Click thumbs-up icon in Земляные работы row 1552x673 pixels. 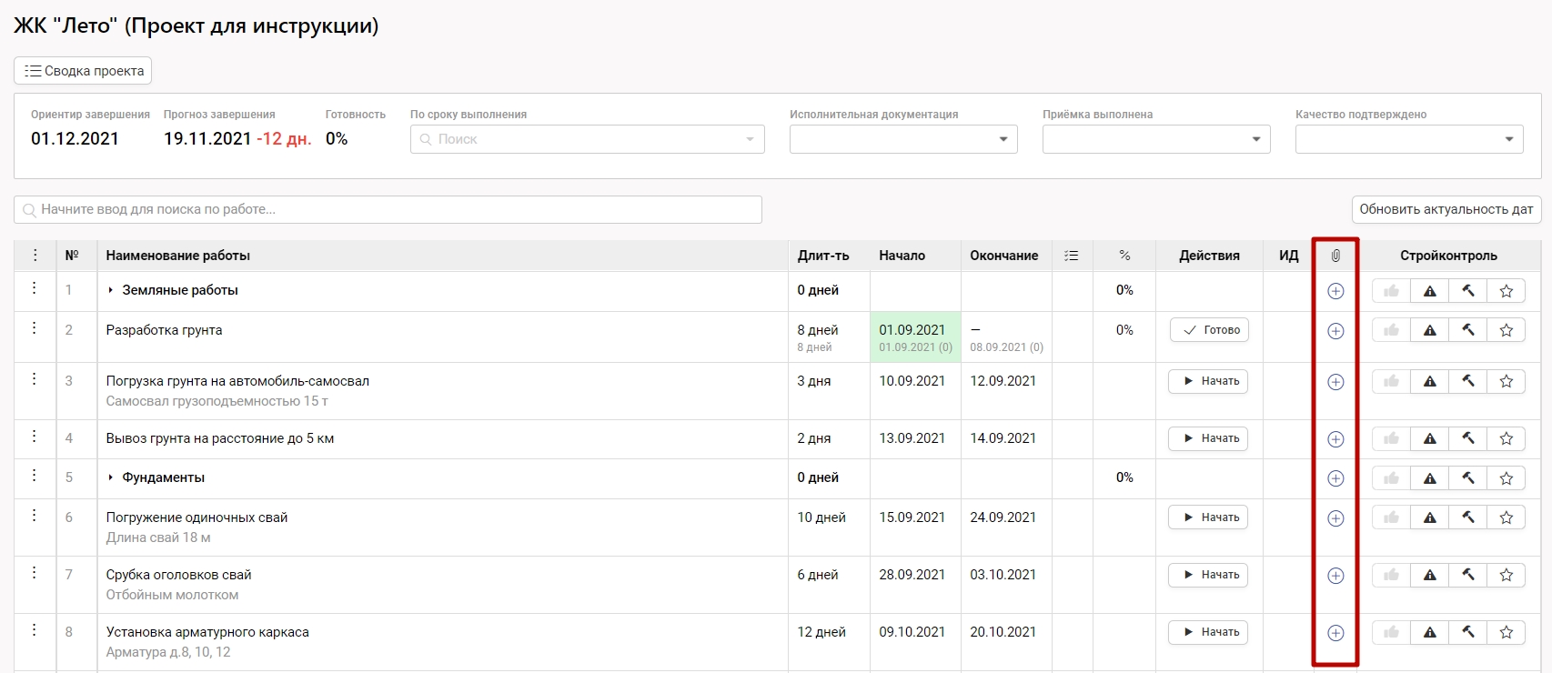pyautogui.click(x=1391, y=291)
